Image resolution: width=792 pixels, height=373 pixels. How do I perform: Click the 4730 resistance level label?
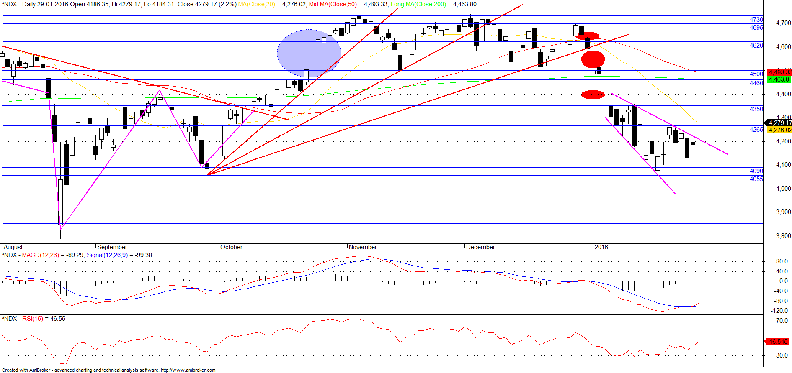click(756, 20)
